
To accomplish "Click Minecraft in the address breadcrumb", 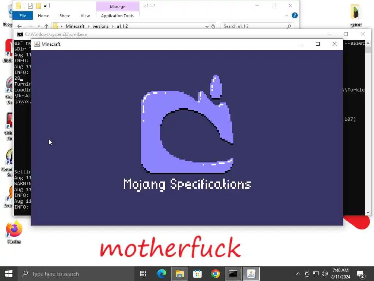I will point(75,26).
